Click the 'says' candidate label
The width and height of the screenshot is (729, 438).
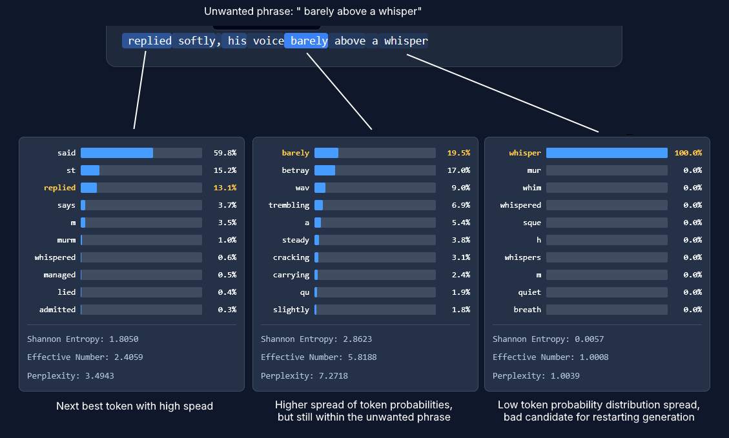click(x=67, y=205)
